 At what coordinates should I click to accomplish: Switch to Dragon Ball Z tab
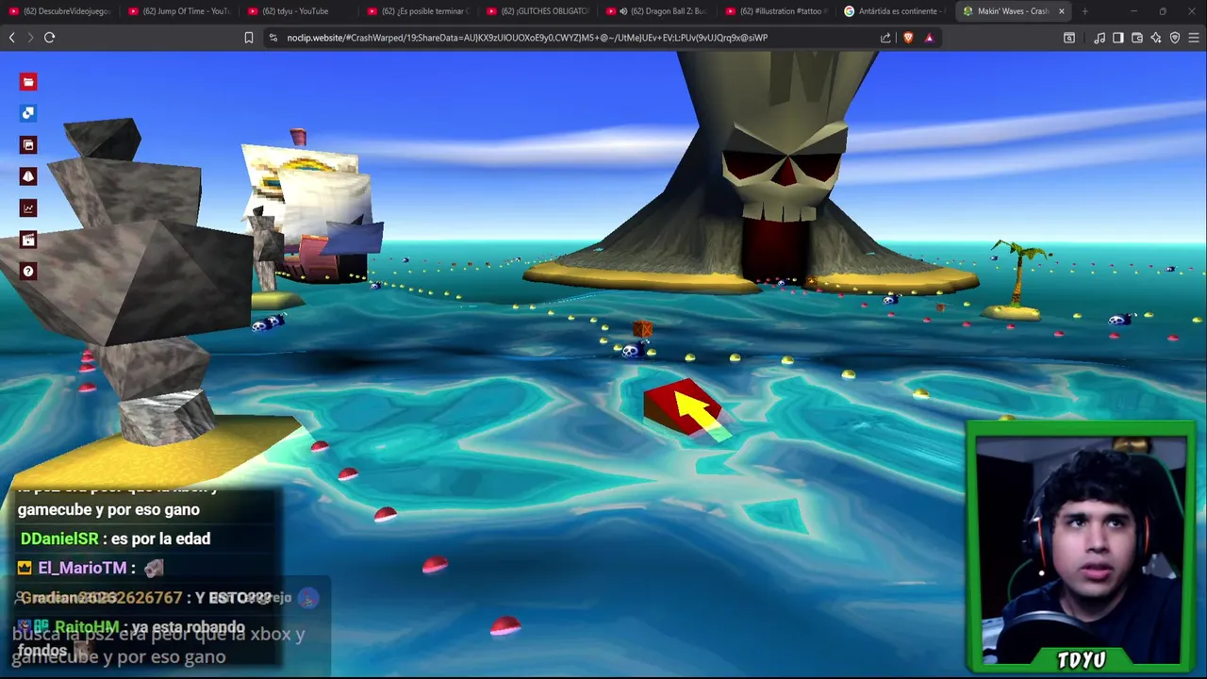click(658, 11)
